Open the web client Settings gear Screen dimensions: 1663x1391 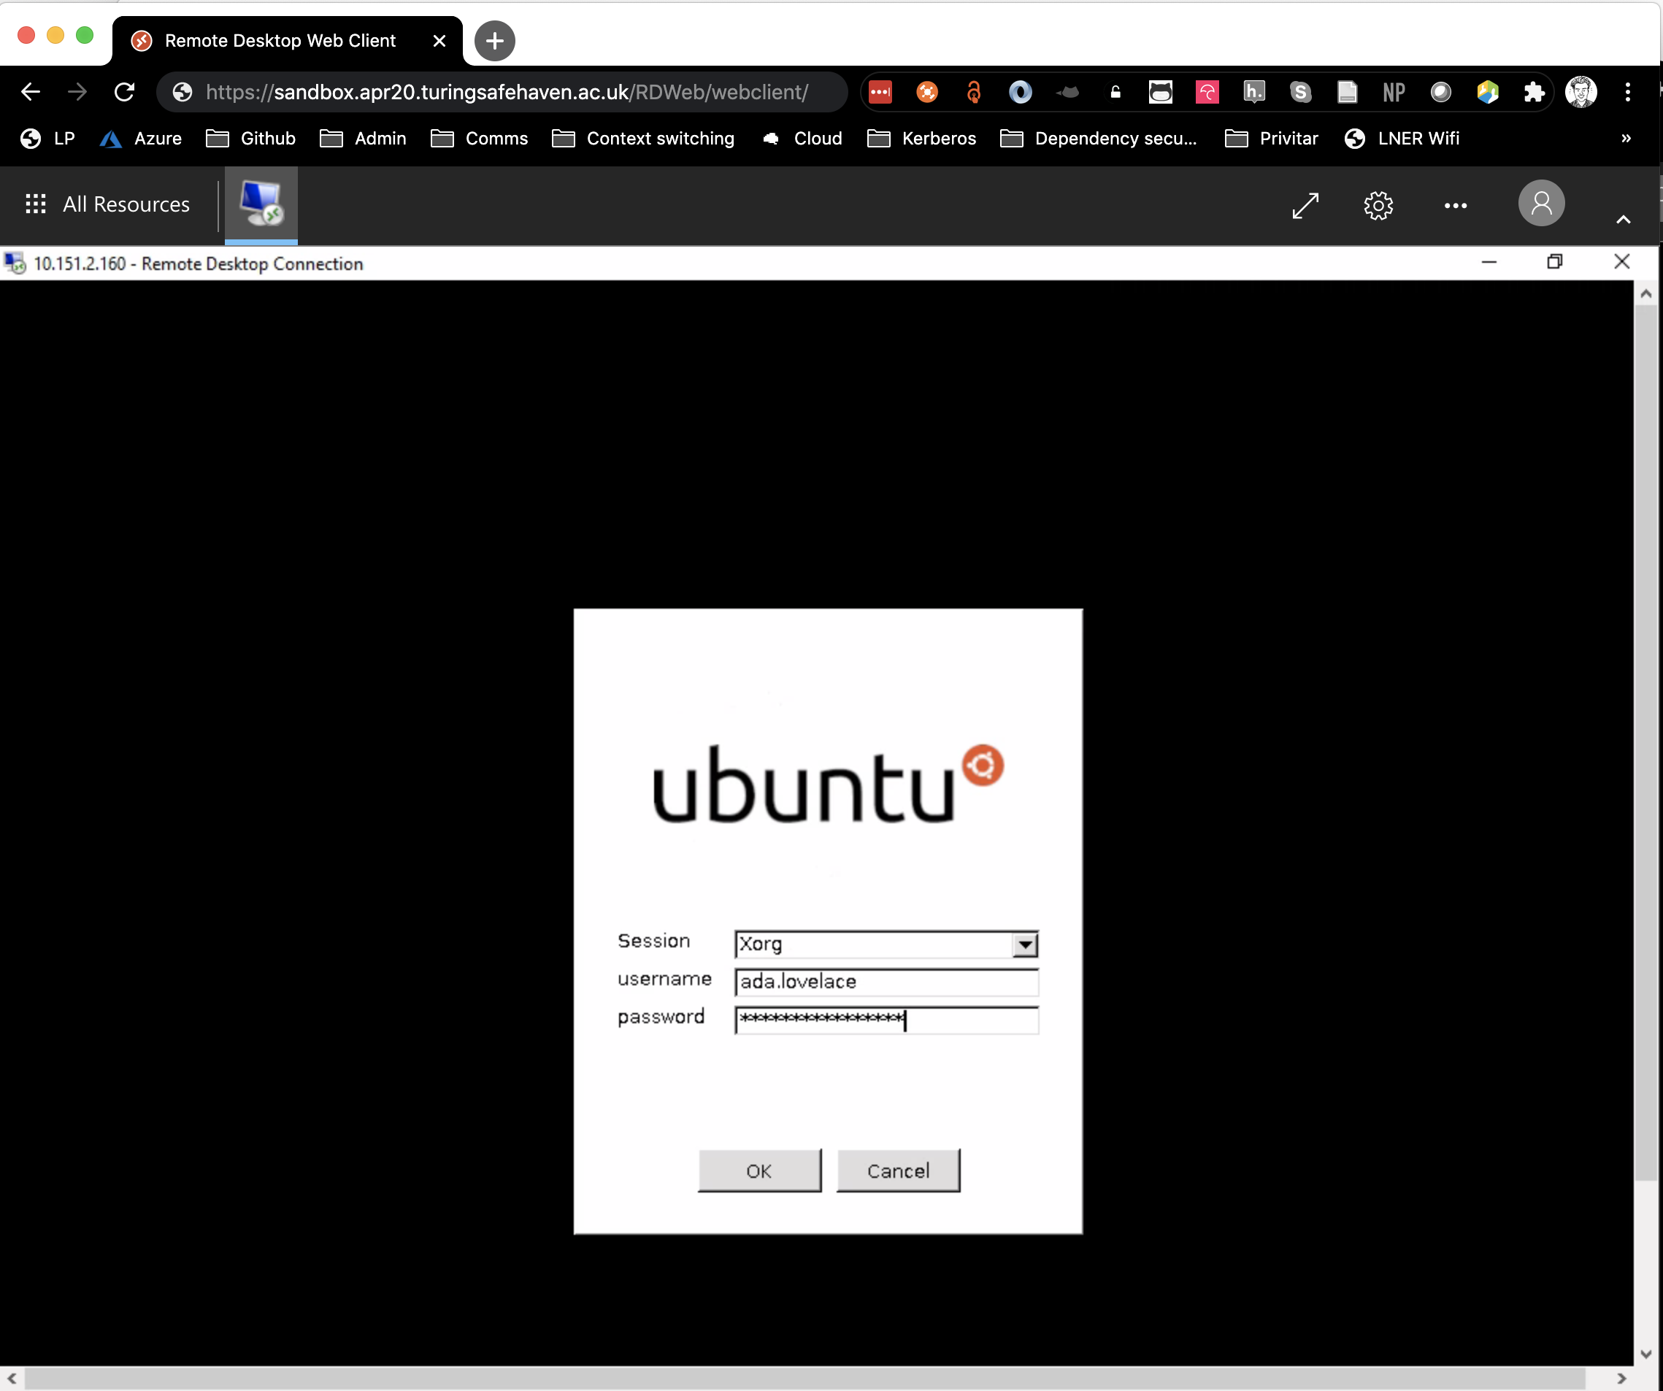point(1378,206)
